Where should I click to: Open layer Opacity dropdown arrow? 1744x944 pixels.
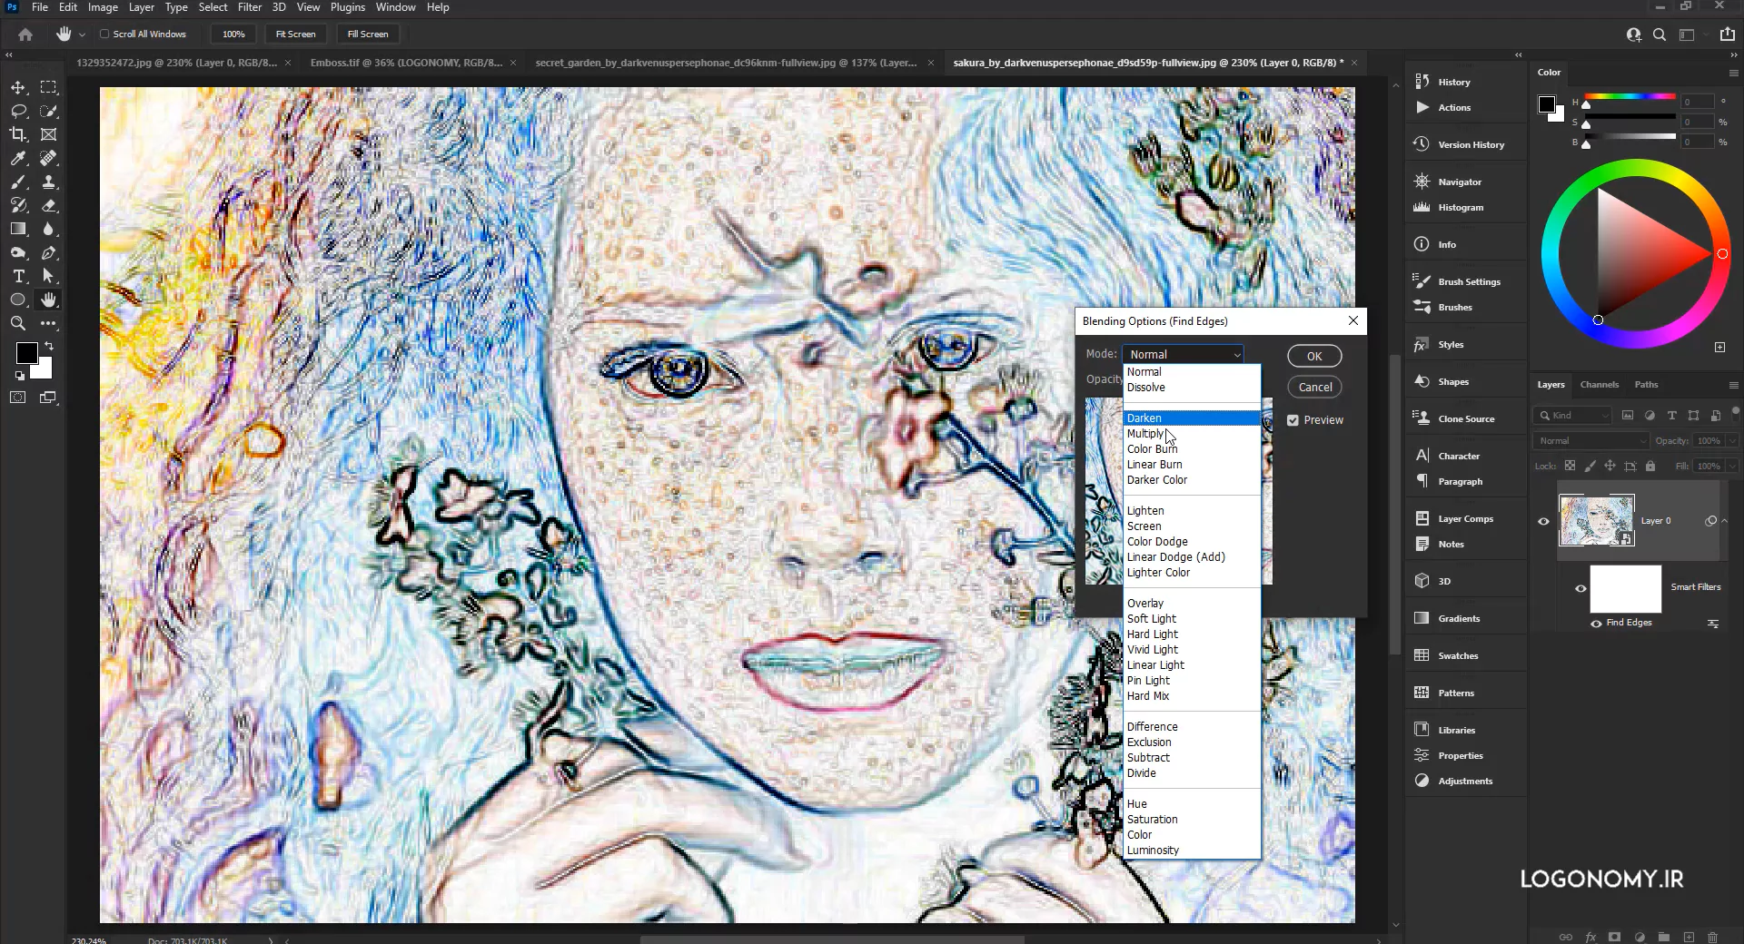pos(1732,441)
